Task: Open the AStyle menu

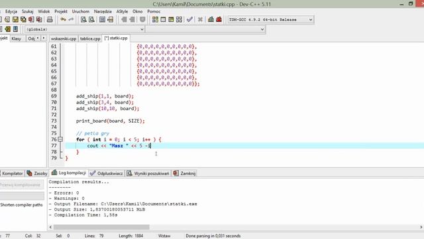Action: coord(122,11)
